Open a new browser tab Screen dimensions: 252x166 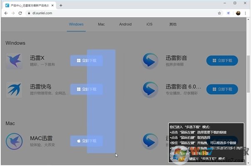(61, 5)
